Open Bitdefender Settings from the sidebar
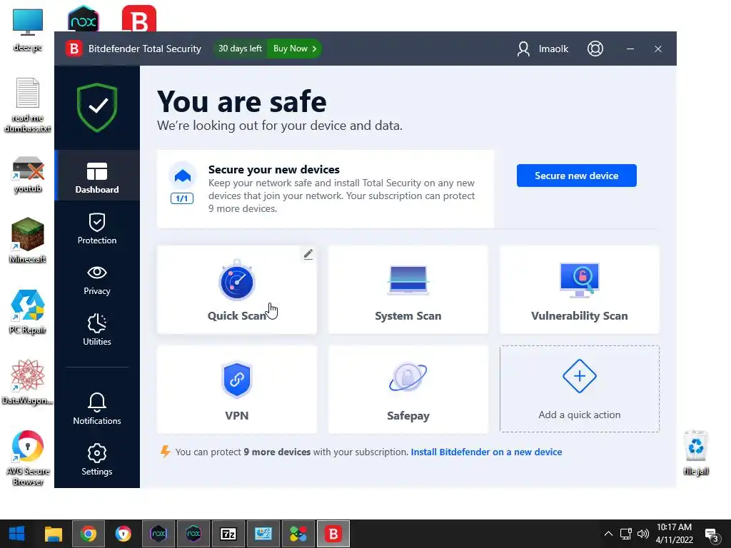 [97, 460]
